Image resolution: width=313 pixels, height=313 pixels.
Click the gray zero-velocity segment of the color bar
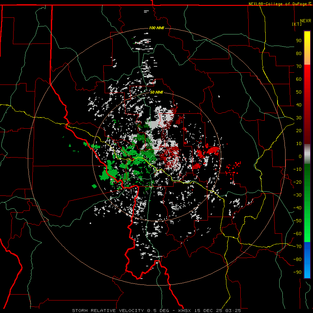pos(307,154)
